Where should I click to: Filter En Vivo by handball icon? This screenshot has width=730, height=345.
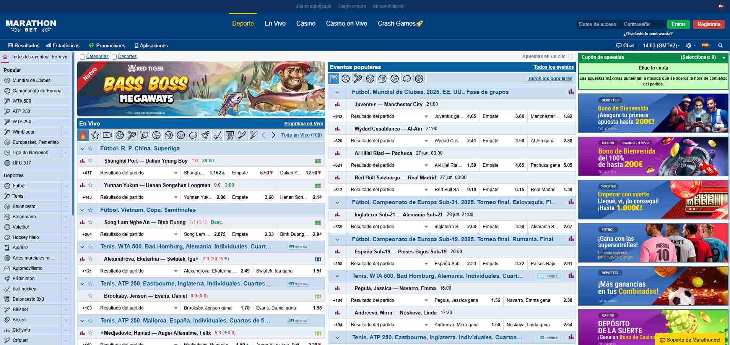click(169, 135)
